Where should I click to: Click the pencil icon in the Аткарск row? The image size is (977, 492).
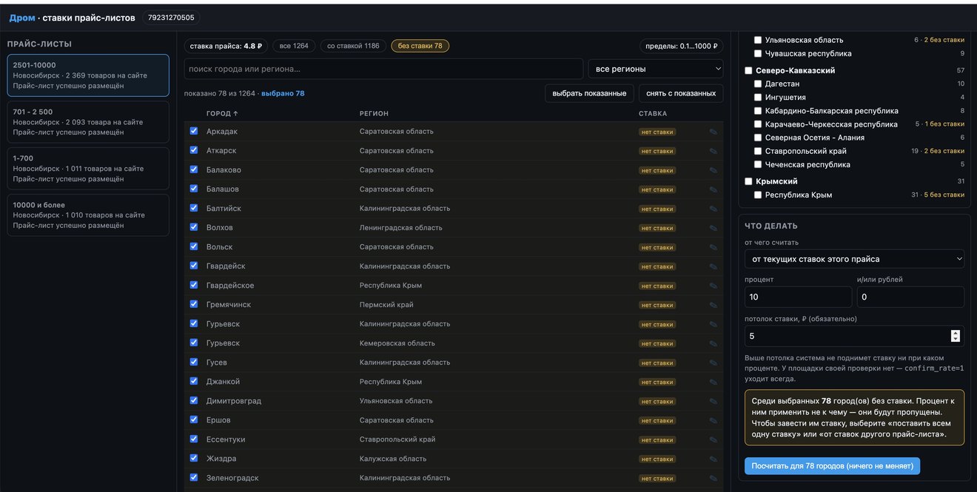coord(714,151)
